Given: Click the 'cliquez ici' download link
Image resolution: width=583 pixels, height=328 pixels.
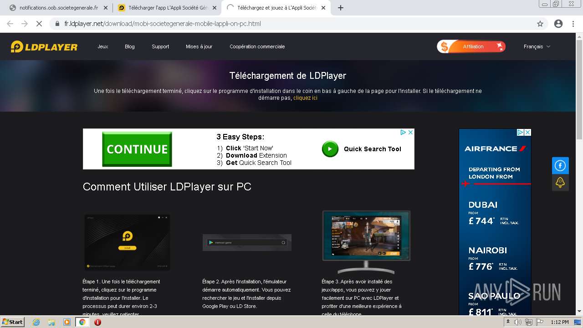Looking at the screenshot, I should (x=305, y=98).
